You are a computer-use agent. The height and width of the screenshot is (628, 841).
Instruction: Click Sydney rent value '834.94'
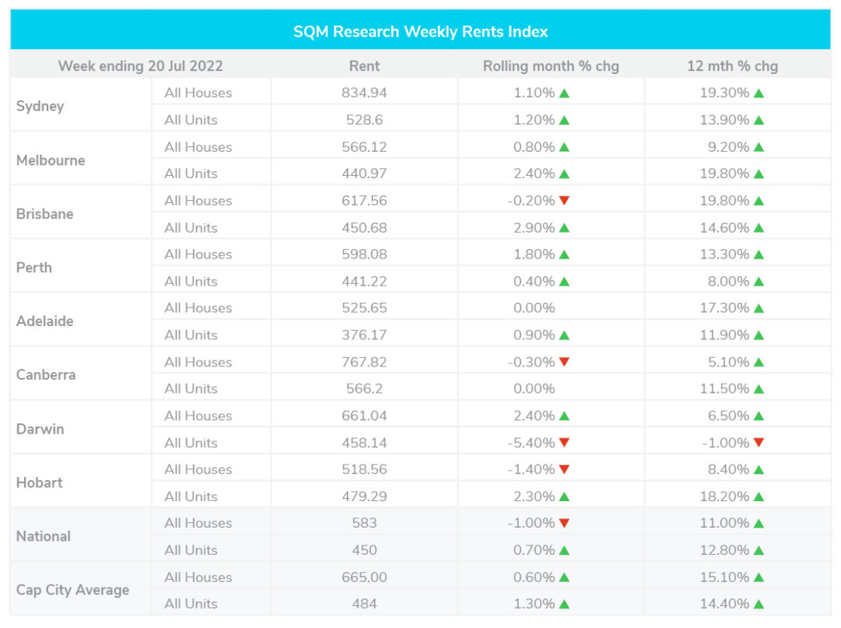(x=364, y=93)
